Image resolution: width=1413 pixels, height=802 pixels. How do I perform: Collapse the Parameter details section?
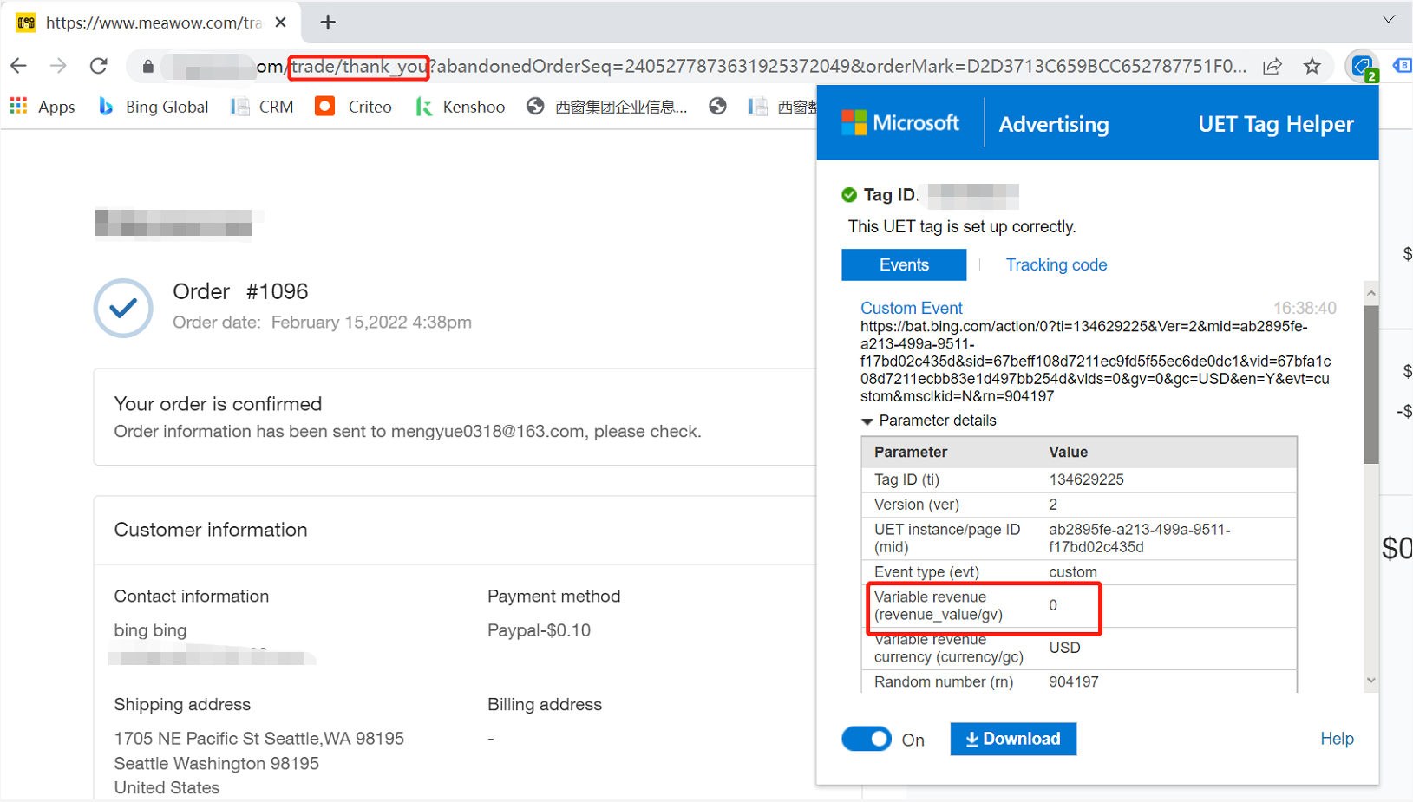(x=928, y=421)
